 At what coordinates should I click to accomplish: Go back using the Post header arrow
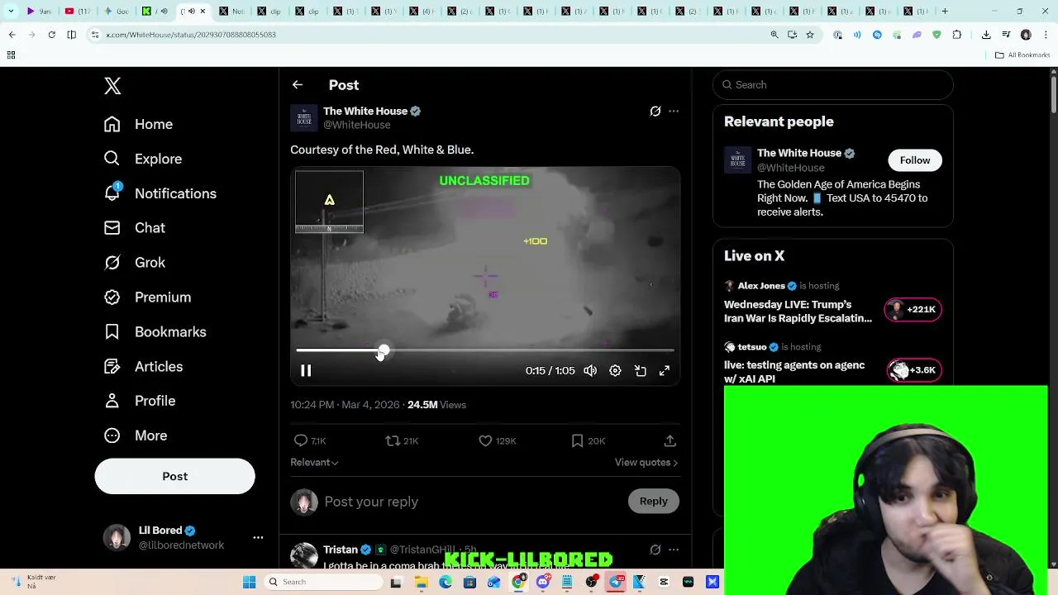(298, 85)
